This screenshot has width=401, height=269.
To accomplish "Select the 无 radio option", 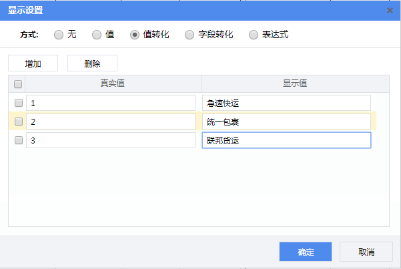I will pyautogui.click(x=59, y=35).
